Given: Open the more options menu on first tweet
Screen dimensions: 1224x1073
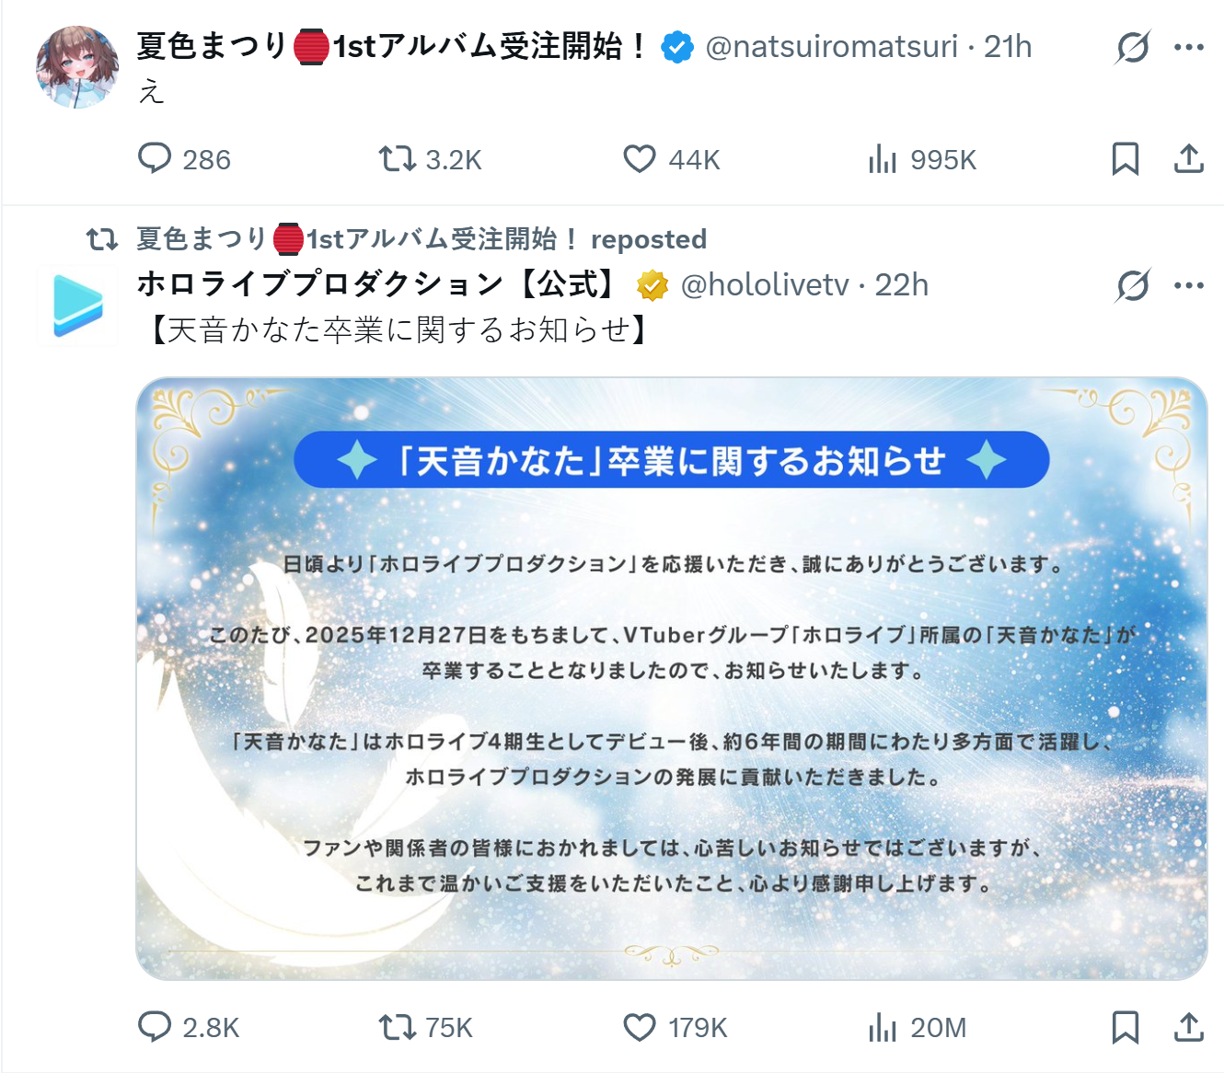Looking at the screenshot, I should (x=1188, y=47).
